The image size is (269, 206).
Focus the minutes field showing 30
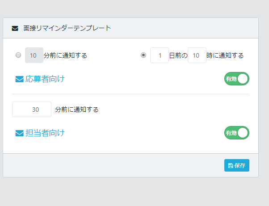click(x=32, y=109)
